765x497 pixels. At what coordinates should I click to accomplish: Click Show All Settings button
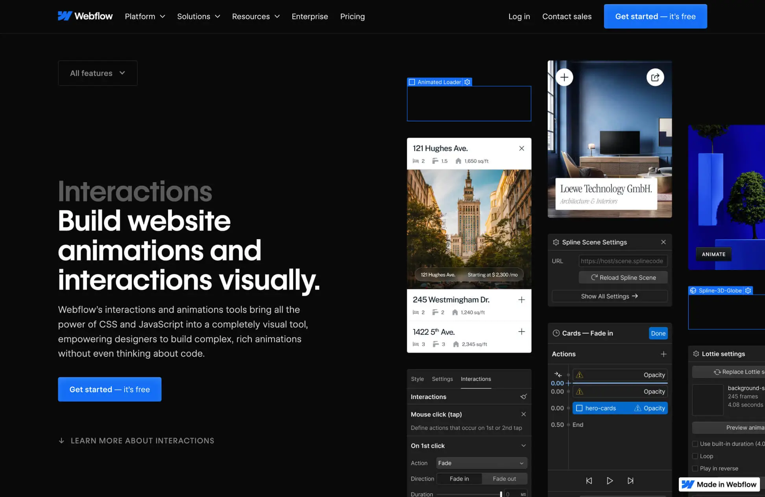click(610, 296)
